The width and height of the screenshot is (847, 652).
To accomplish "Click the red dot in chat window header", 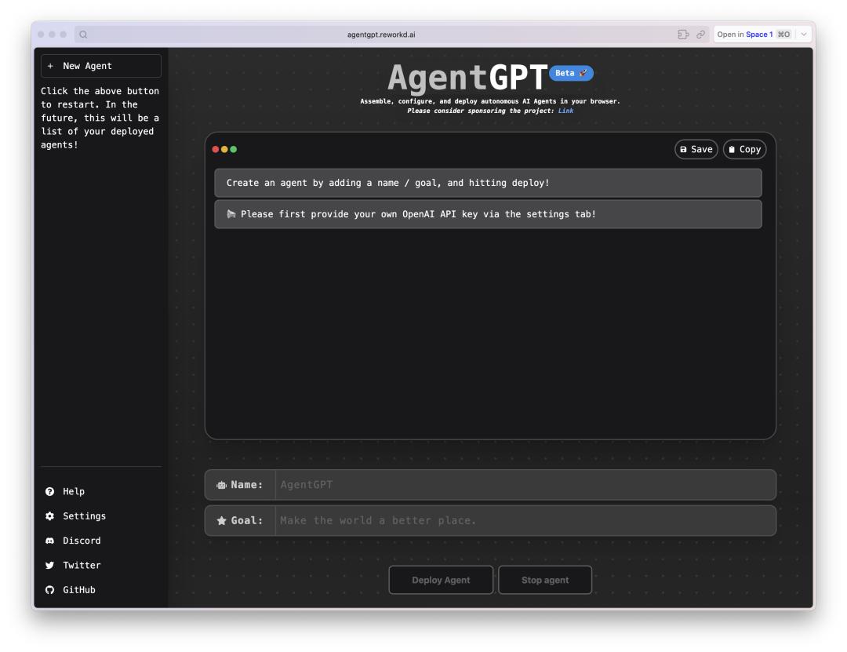I will click(216, 149).
